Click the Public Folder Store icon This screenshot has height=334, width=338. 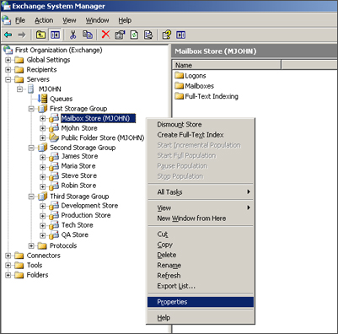click(x=54, y=137)
